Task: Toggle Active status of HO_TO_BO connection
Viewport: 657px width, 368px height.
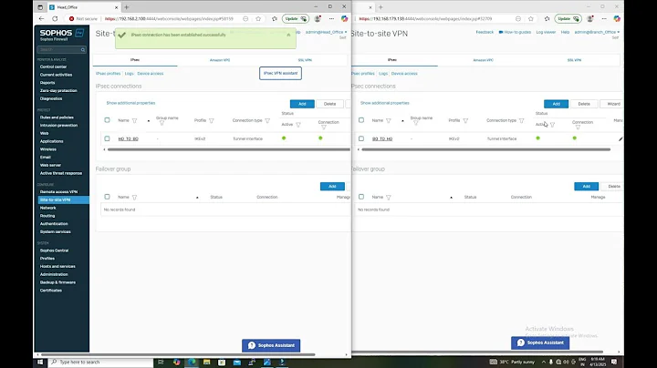Action: point(284,138)
